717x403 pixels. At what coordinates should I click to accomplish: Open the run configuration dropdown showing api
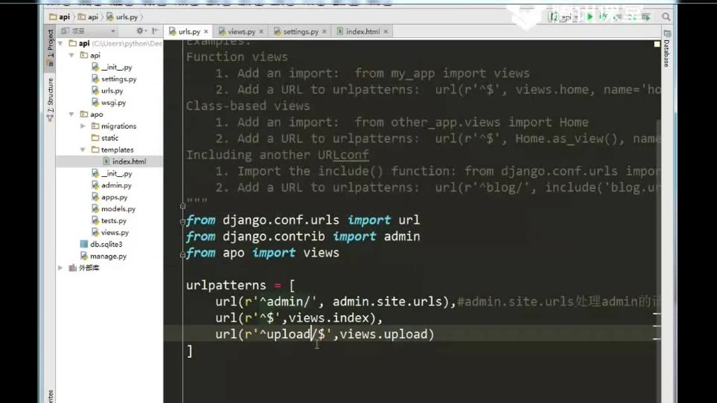click(568, 17)
